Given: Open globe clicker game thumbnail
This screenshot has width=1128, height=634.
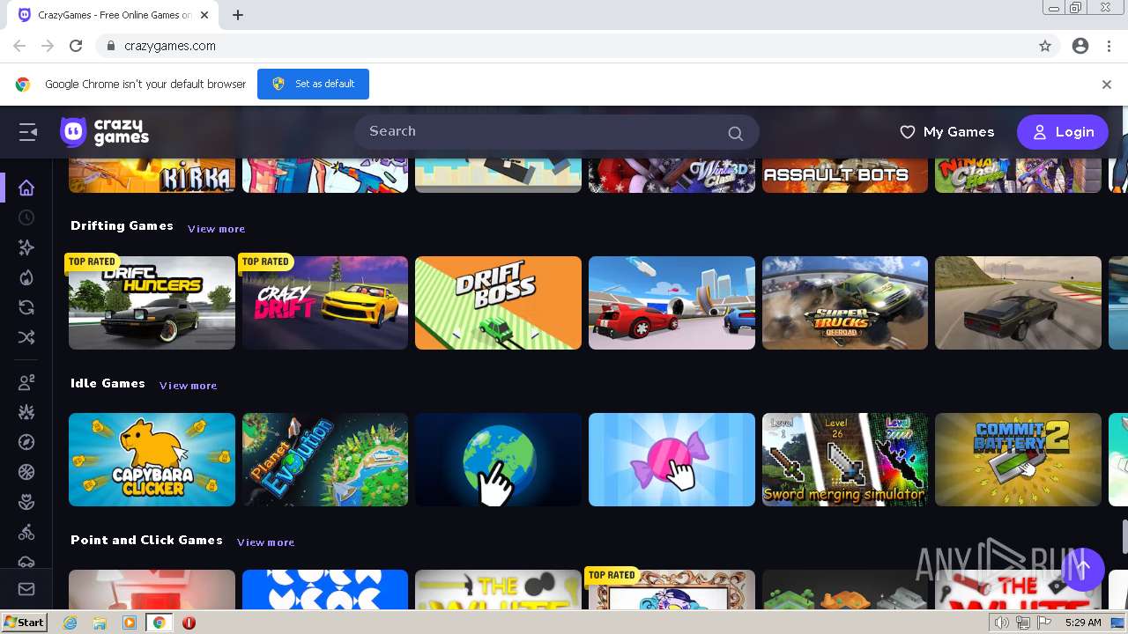Looking at the screenshot, I should coord(498,460).
